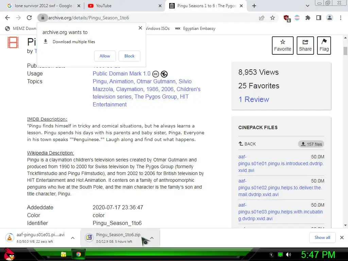Screen dimensions: 348x261
Task: Favorite this archive item
Action: tap(282, 46)
